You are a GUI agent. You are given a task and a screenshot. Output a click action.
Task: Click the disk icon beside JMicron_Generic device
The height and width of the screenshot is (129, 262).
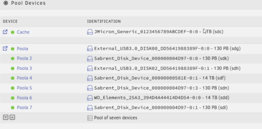pyautogui.click(x=90, y=32)
